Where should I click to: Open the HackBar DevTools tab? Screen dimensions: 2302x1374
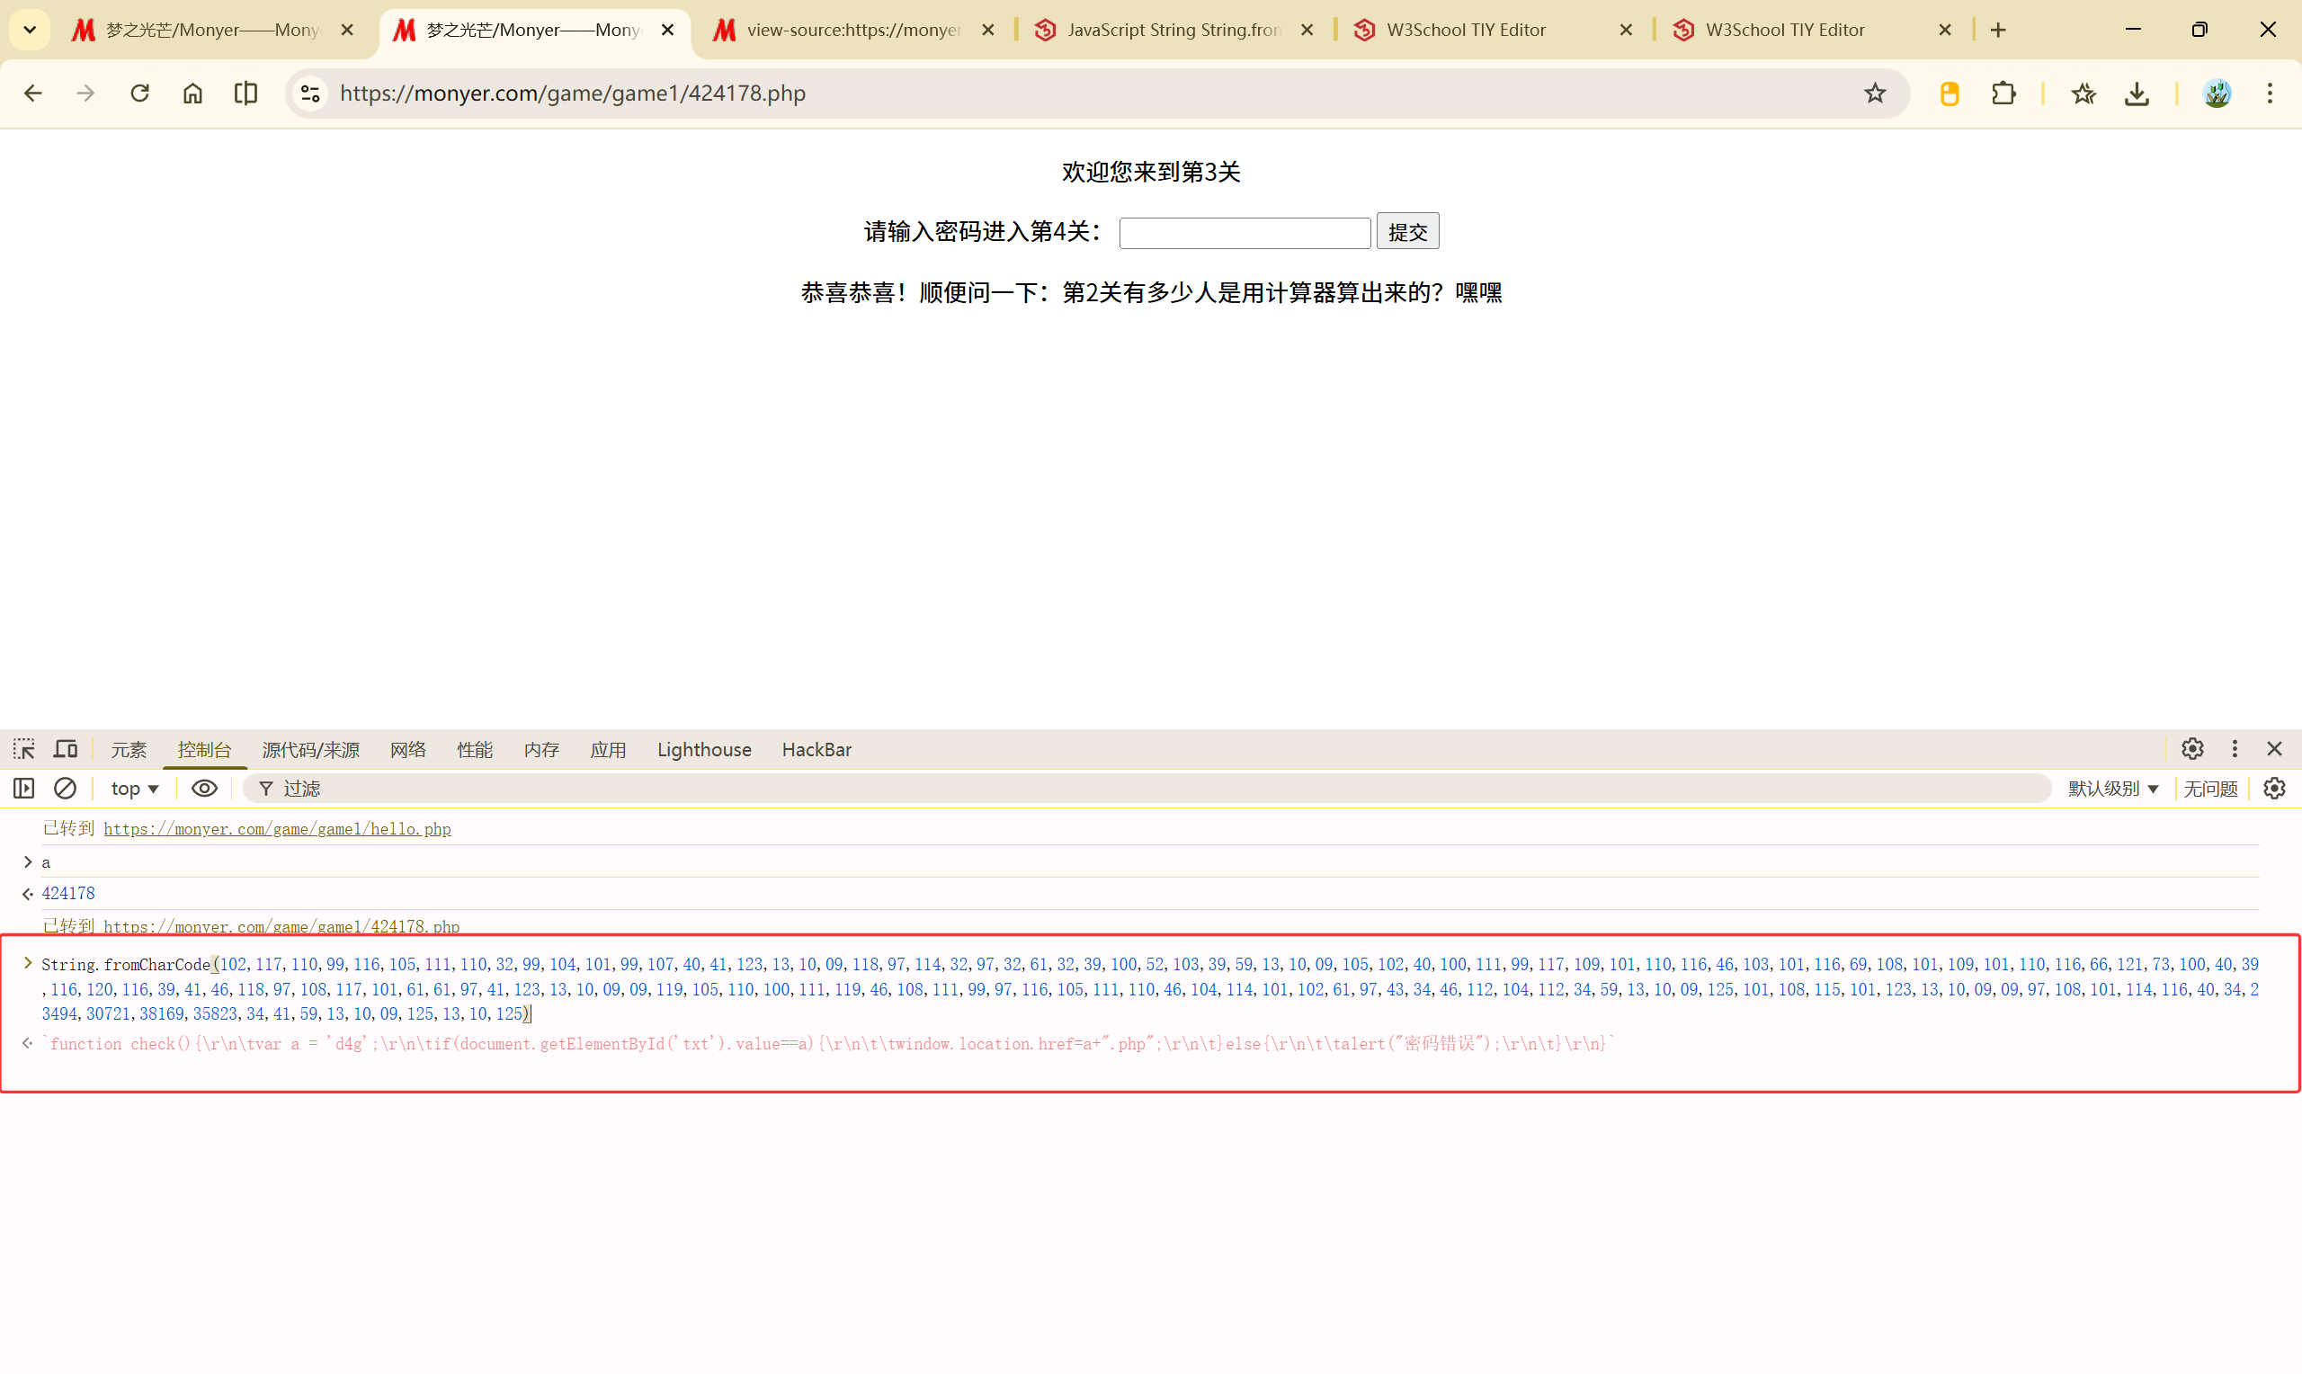coord(816,749)
